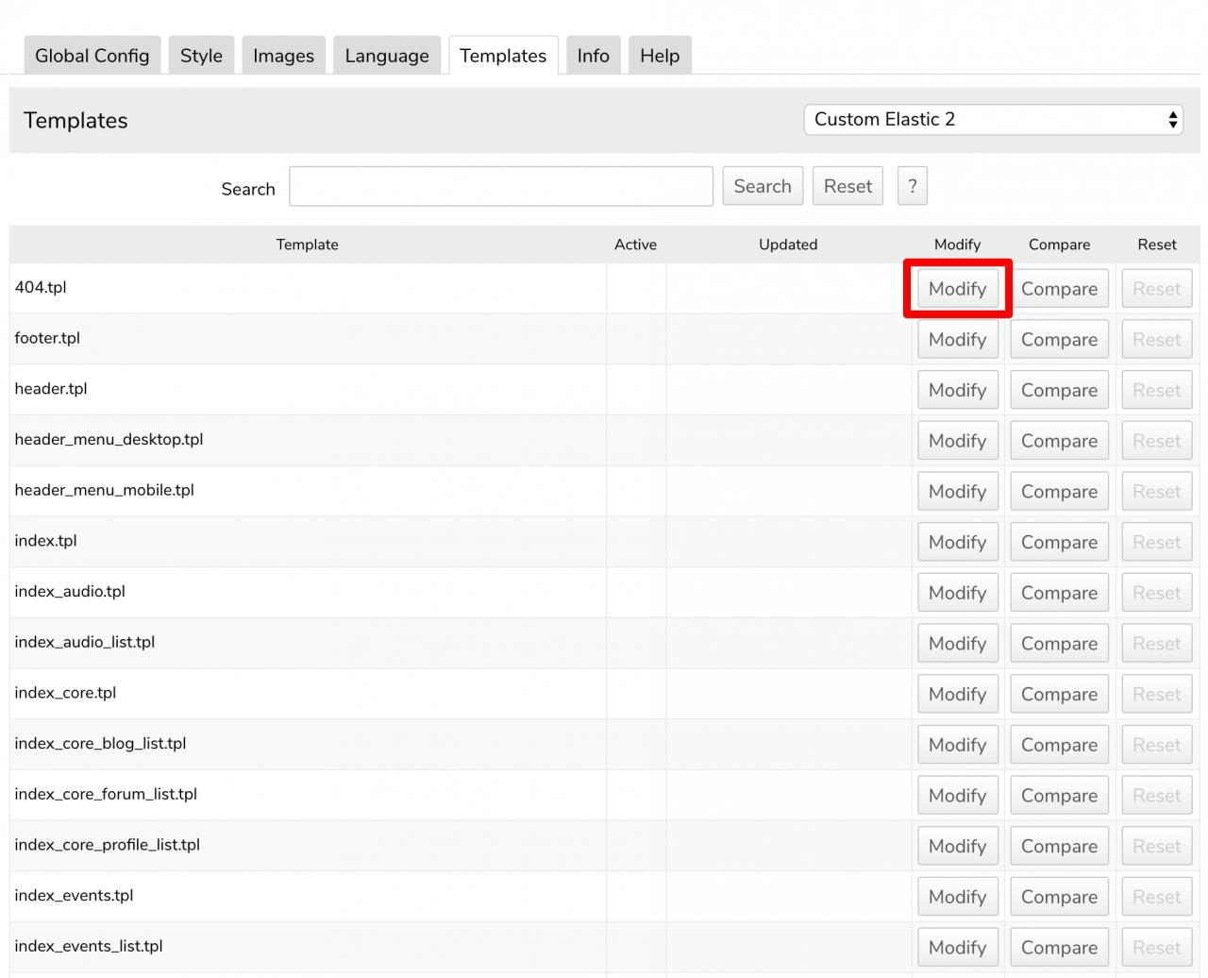Screen dimensions: 1208x978
Task: Switch to the Help tab
Action: point(660,56)
